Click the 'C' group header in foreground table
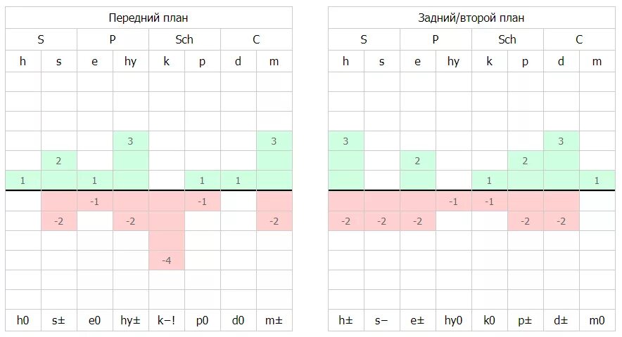The height and width of the screenshot is (337, 622). tap(256, 39)
